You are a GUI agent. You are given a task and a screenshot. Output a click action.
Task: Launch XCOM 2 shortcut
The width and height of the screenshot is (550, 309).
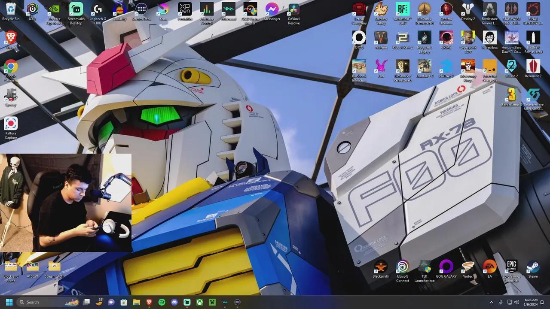point(511,69)
